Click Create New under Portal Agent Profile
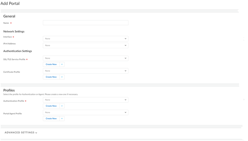248x141 pixels. point(51,119)
